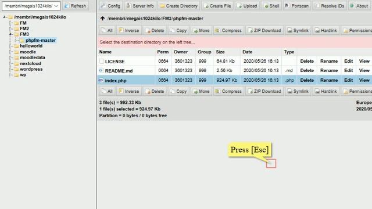Image resolution: width=372 pixels, height=209 pixels.
Task: Click Copy in lower action bar
Action: tap(178, 91)
